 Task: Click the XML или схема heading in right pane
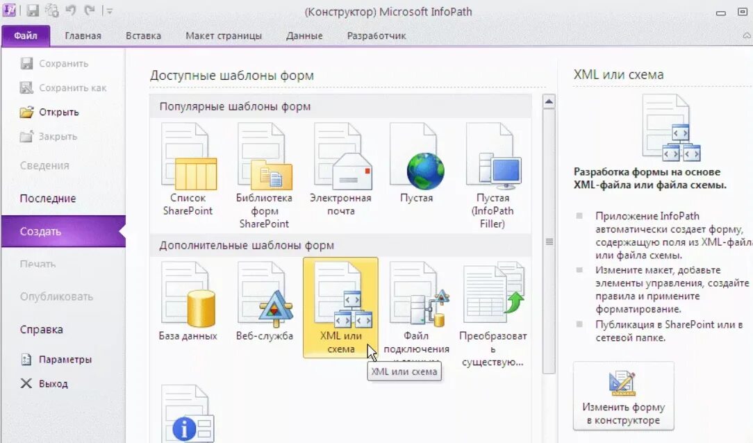(x=618, y=75)
